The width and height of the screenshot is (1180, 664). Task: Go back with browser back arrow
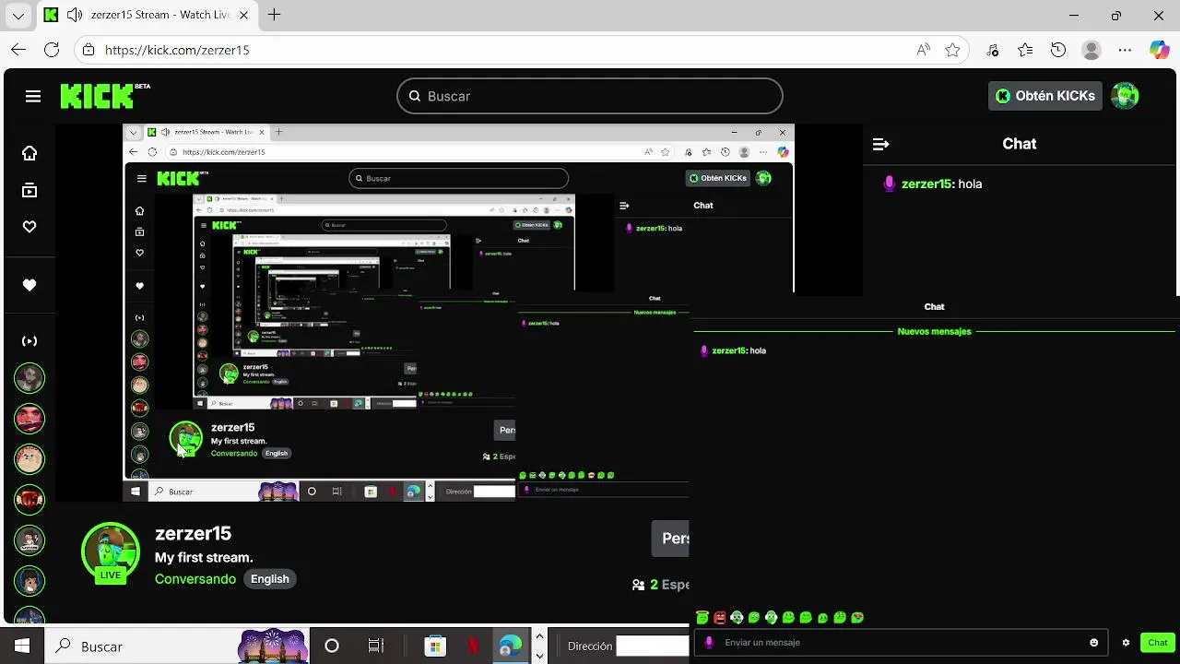[18, 50]
